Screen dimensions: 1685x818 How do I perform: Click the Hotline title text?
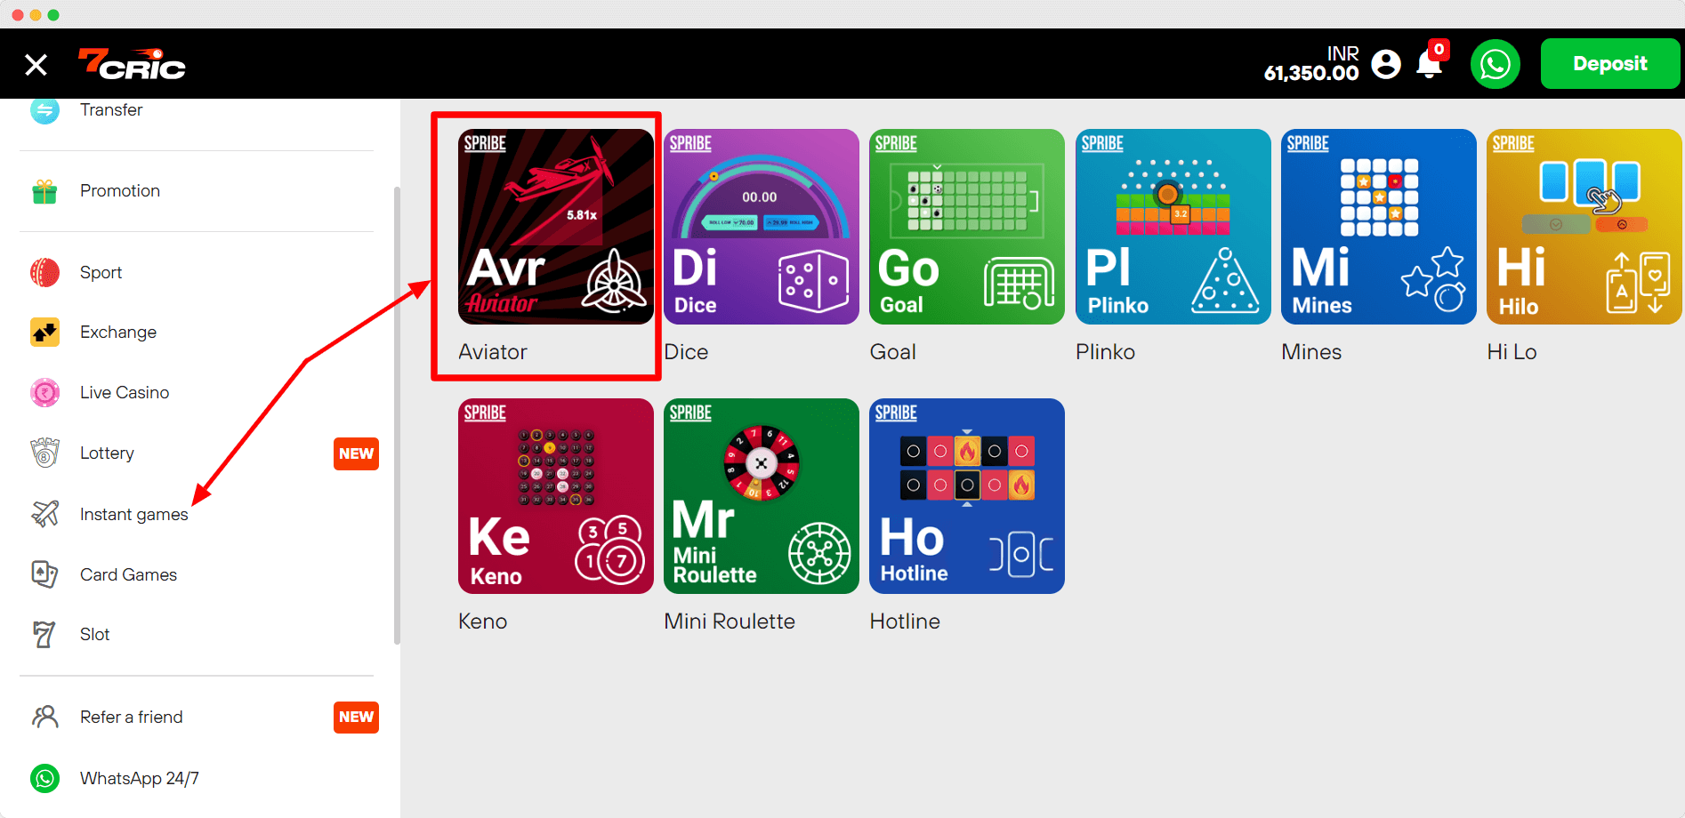pyautogui.click(x=905, y=622)
